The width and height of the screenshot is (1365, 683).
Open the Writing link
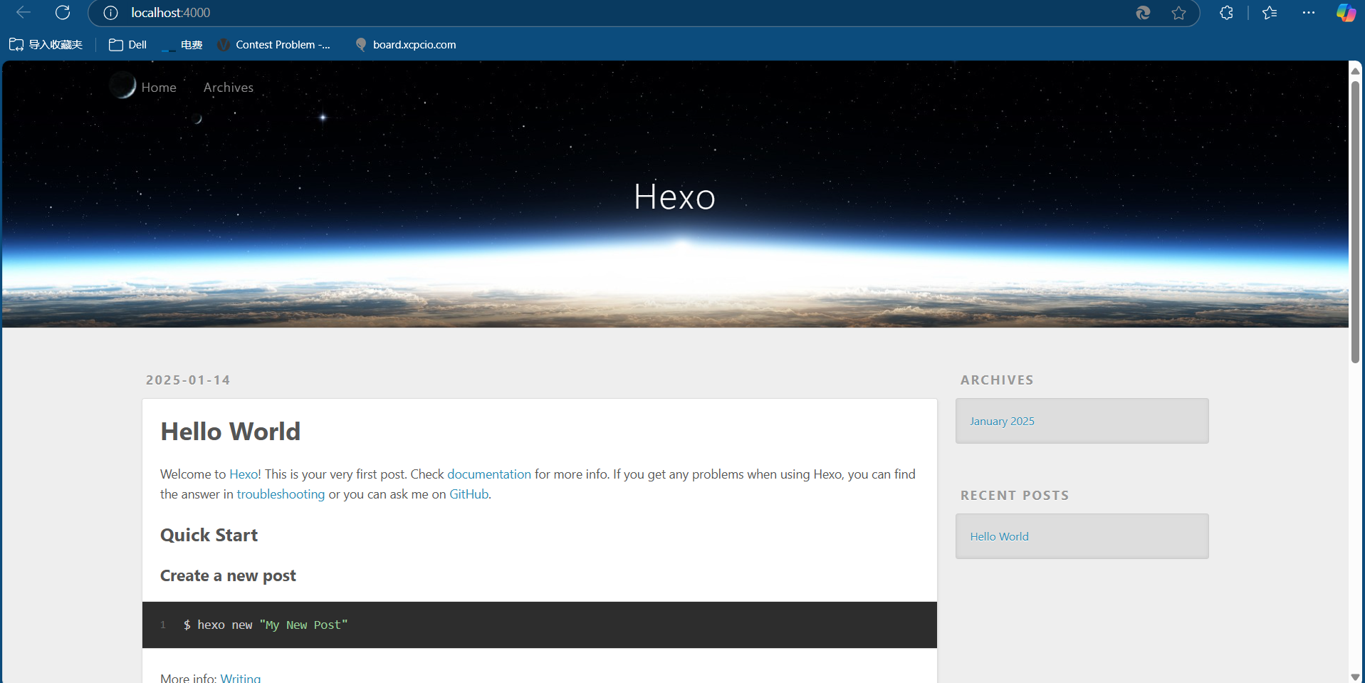pyautogui.click(x=241, y=678)
